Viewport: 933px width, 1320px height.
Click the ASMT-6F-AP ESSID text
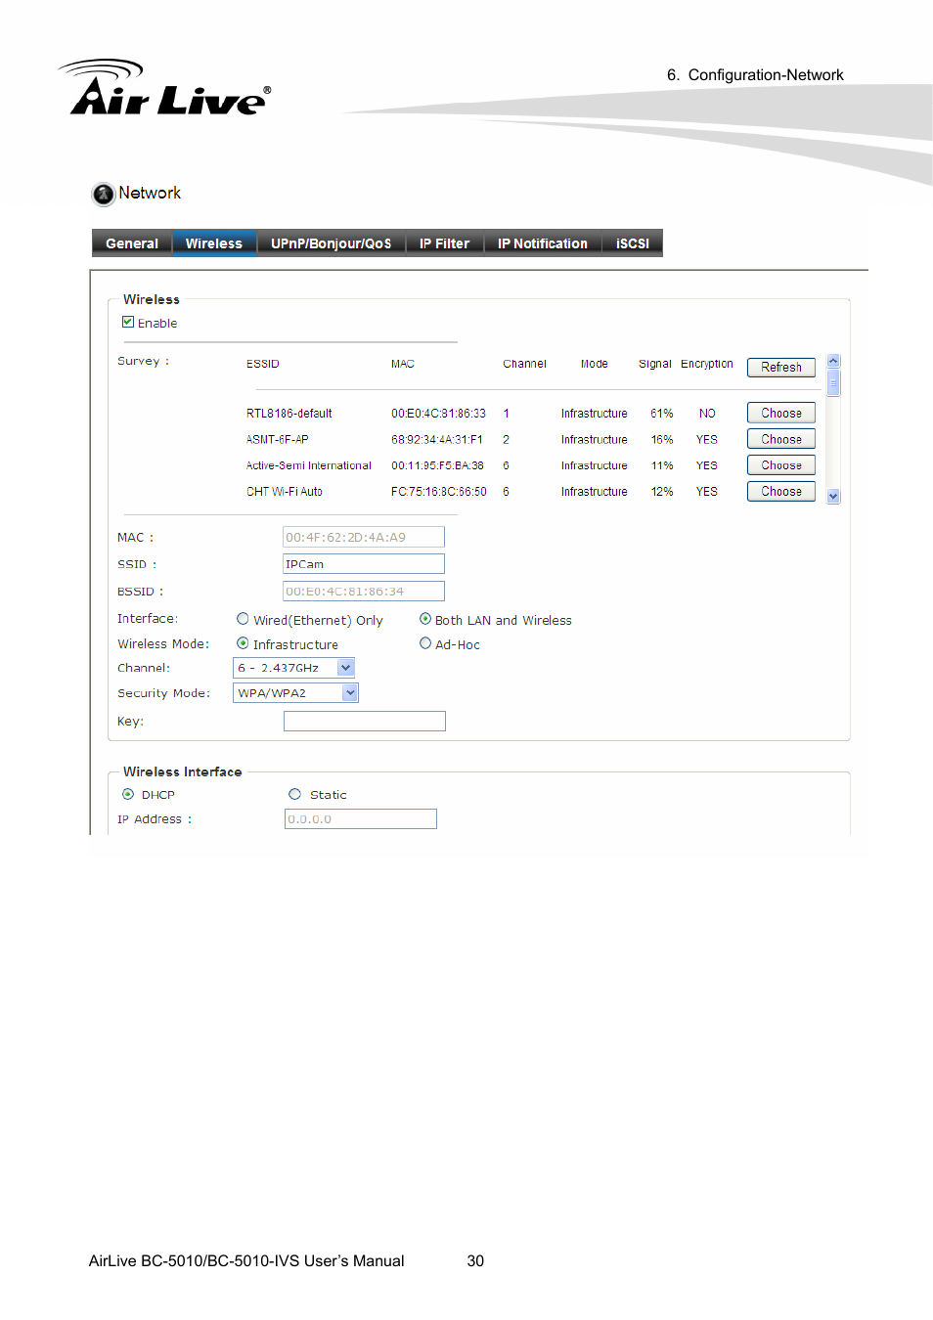point(278,440)
